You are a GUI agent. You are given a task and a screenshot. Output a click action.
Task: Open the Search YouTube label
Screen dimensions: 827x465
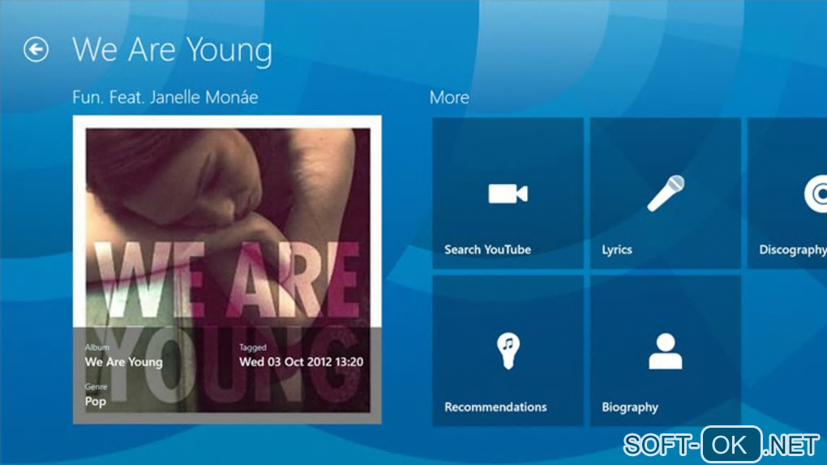(487, 250)
